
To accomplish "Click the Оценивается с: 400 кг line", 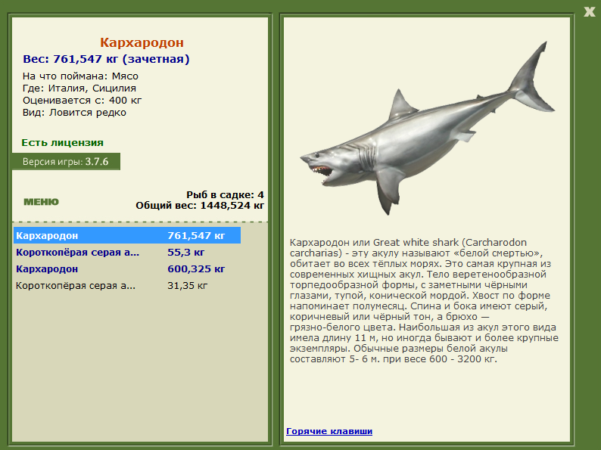I will (x=82, y=101).
